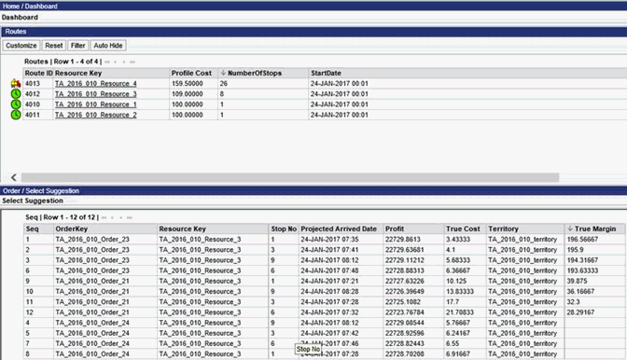
Task: Go to the last page of Routes rows
Action: pyautogui.click(x=132, y=62)
